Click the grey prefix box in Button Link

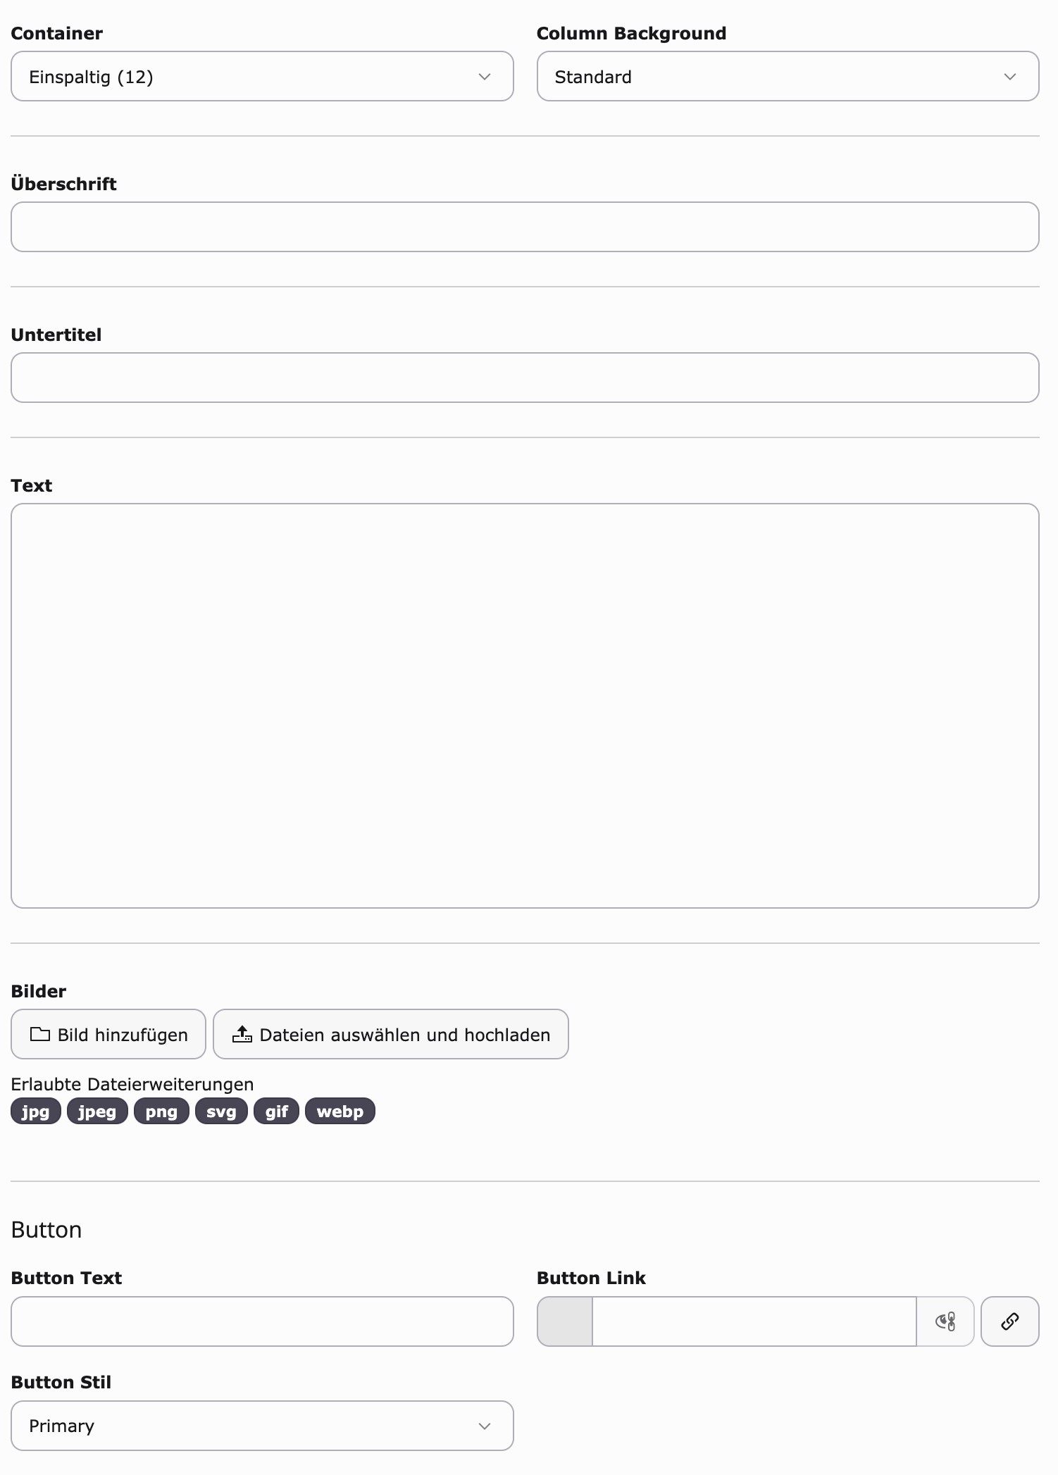(x=565, y=1321)
